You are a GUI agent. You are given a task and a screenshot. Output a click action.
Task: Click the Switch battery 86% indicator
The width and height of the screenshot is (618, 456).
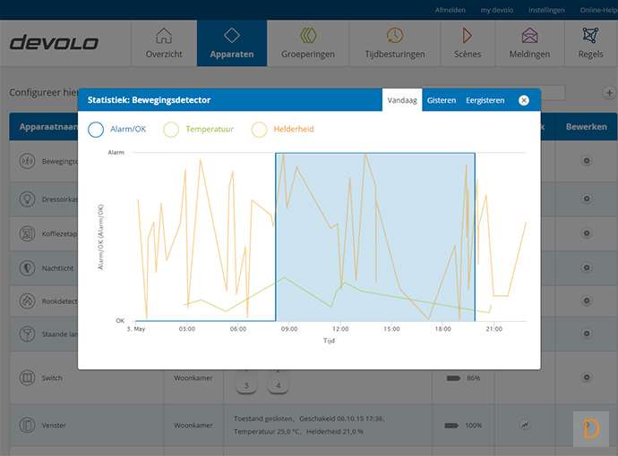tap(463, 378)
